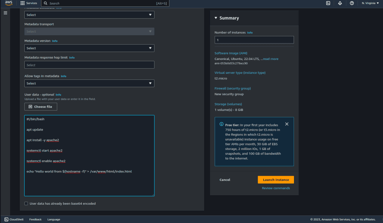
Task: Open the Services grid menu
Action: [x=22, y=3]
